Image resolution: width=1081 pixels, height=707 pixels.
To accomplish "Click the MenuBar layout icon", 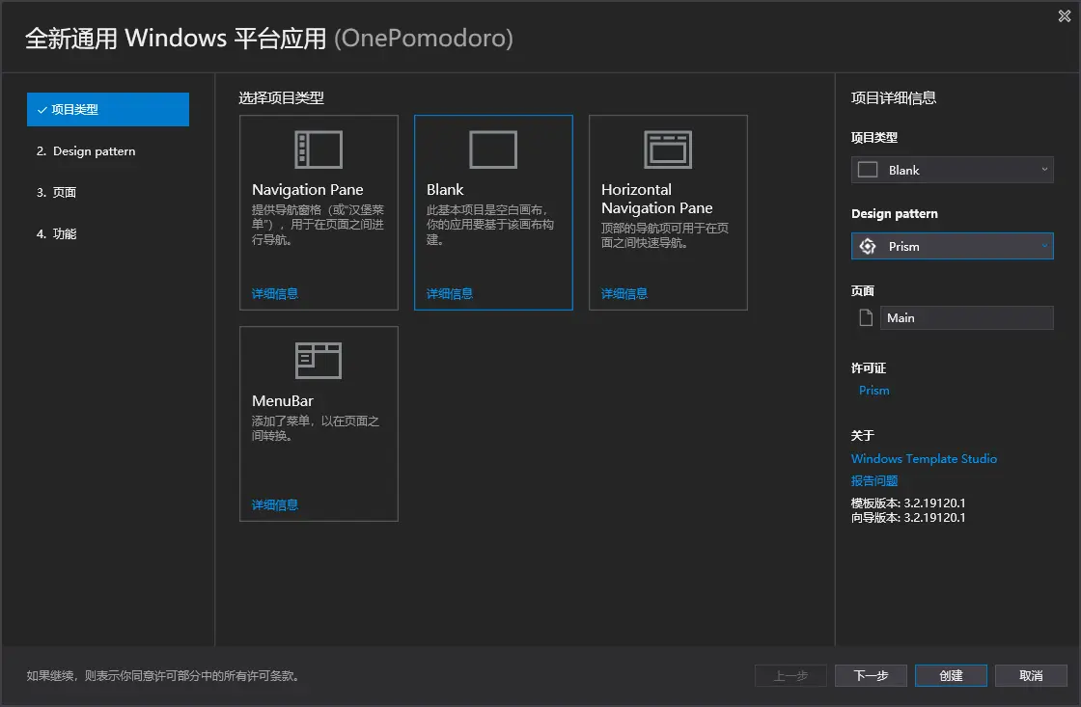I will [319, 361].
